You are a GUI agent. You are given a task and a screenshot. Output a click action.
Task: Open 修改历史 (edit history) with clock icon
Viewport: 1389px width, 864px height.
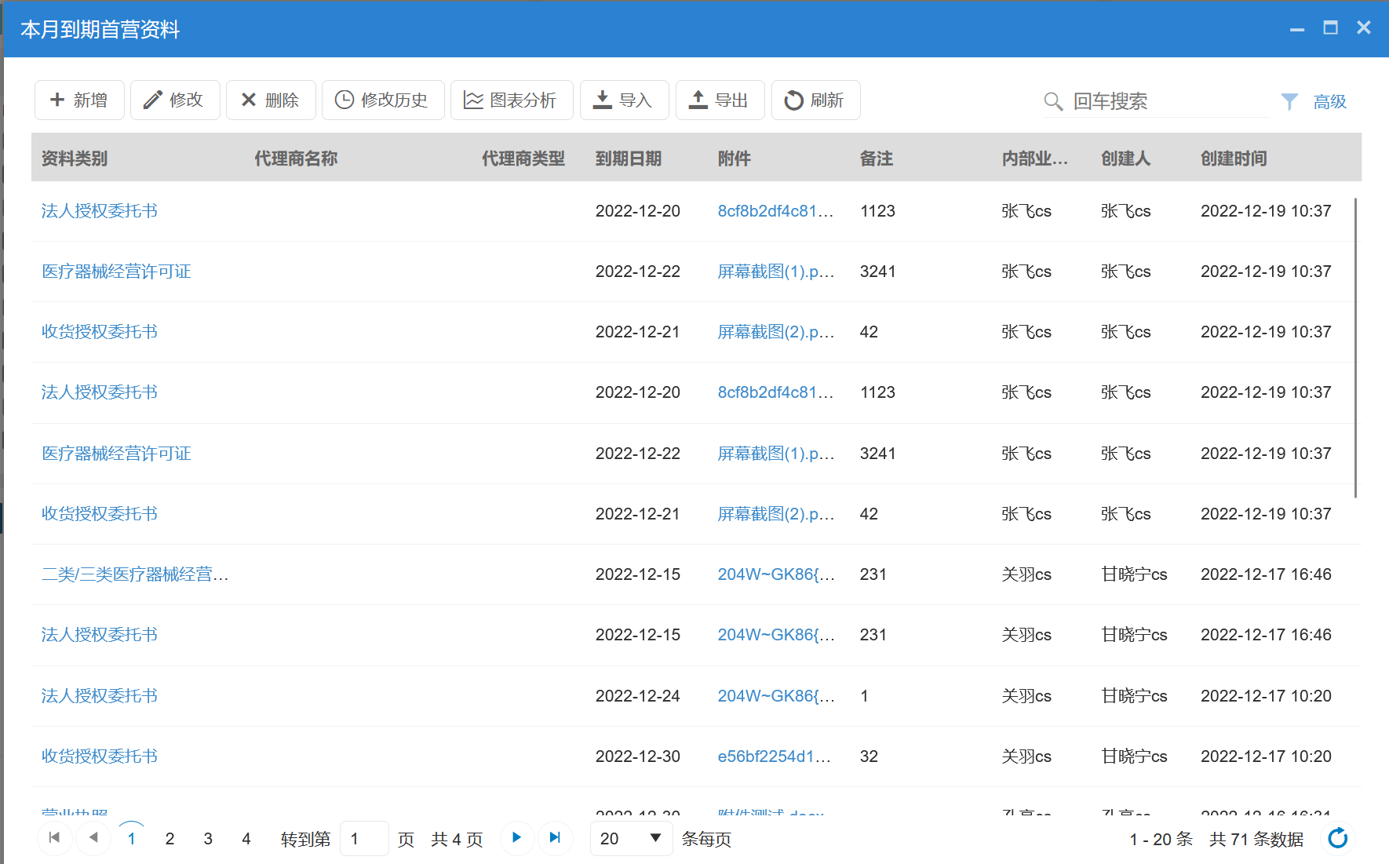point(383,100)
